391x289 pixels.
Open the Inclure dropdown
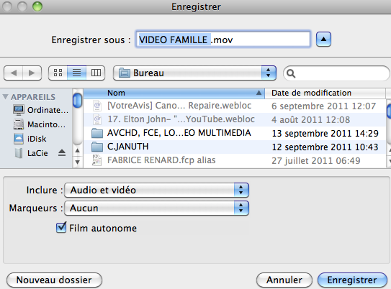click(156, 191)
